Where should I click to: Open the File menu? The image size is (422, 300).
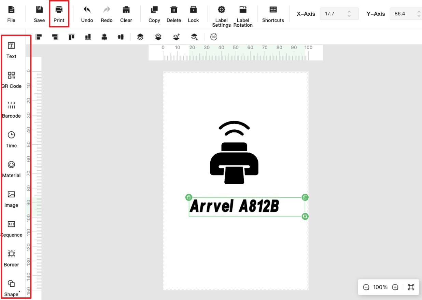[x=11, y=14]
